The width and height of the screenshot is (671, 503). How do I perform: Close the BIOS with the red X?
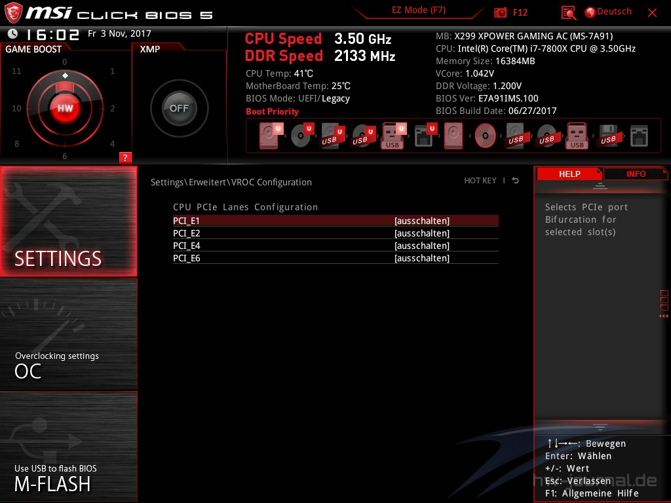coord(652,13)
